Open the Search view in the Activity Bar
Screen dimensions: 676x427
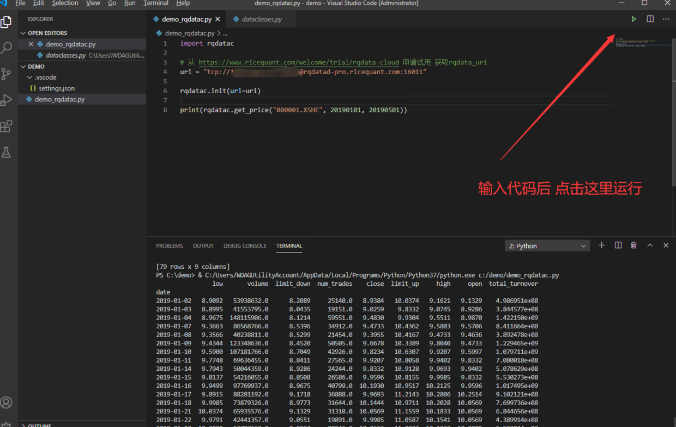click(7, 48)
